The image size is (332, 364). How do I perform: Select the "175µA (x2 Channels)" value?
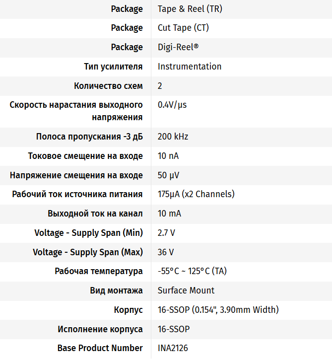196,194
